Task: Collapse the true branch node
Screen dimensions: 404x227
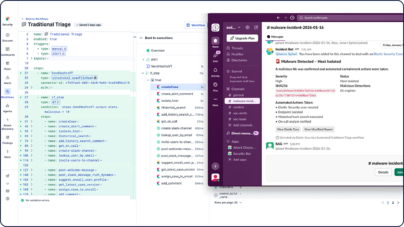Action: (x=148, y=80)
